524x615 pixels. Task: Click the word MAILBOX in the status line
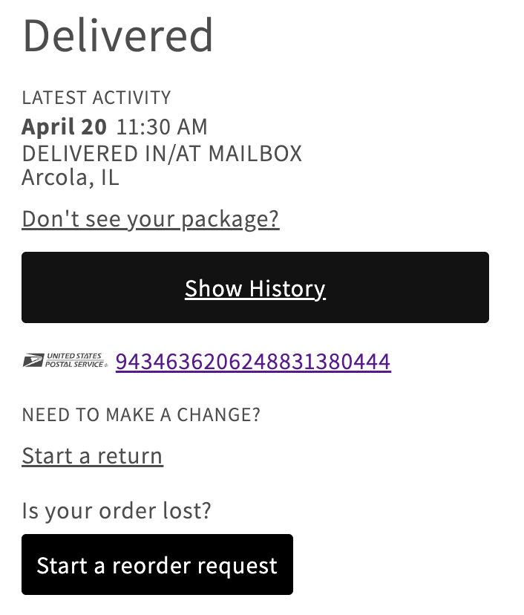(x=255, y=154)
